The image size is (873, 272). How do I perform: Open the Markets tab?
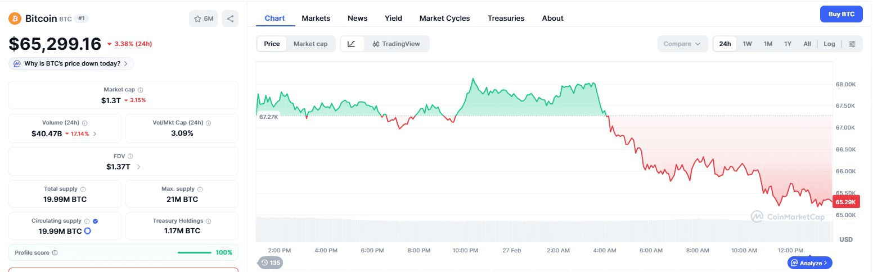(316, 18)
